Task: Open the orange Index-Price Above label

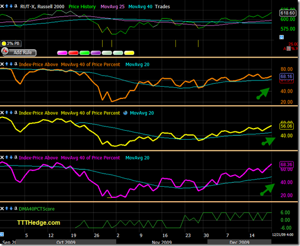Action: 38,64
